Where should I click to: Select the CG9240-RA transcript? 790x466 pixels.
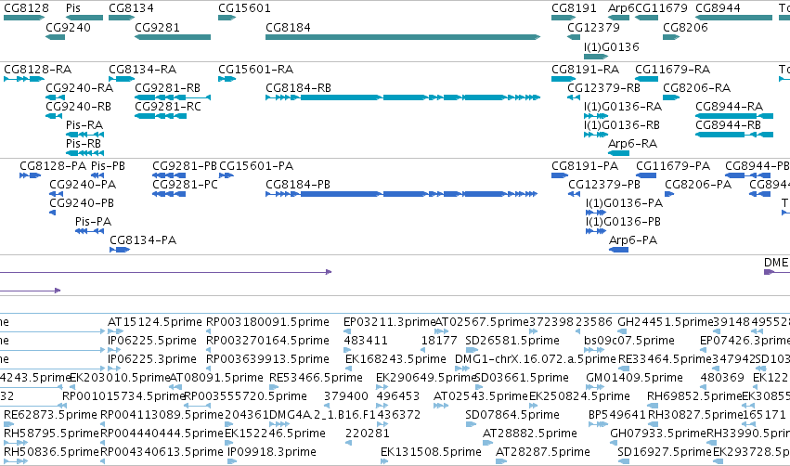tap(55, 97)
